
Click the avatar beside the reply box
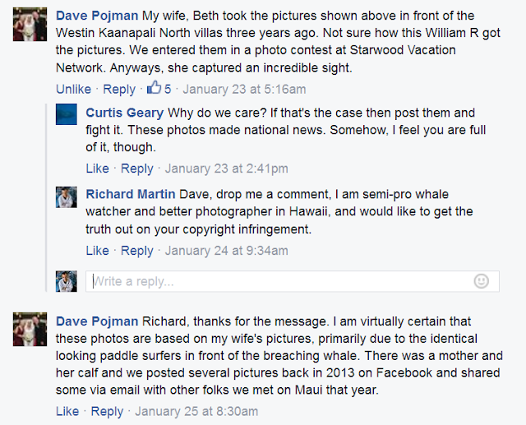67,281
